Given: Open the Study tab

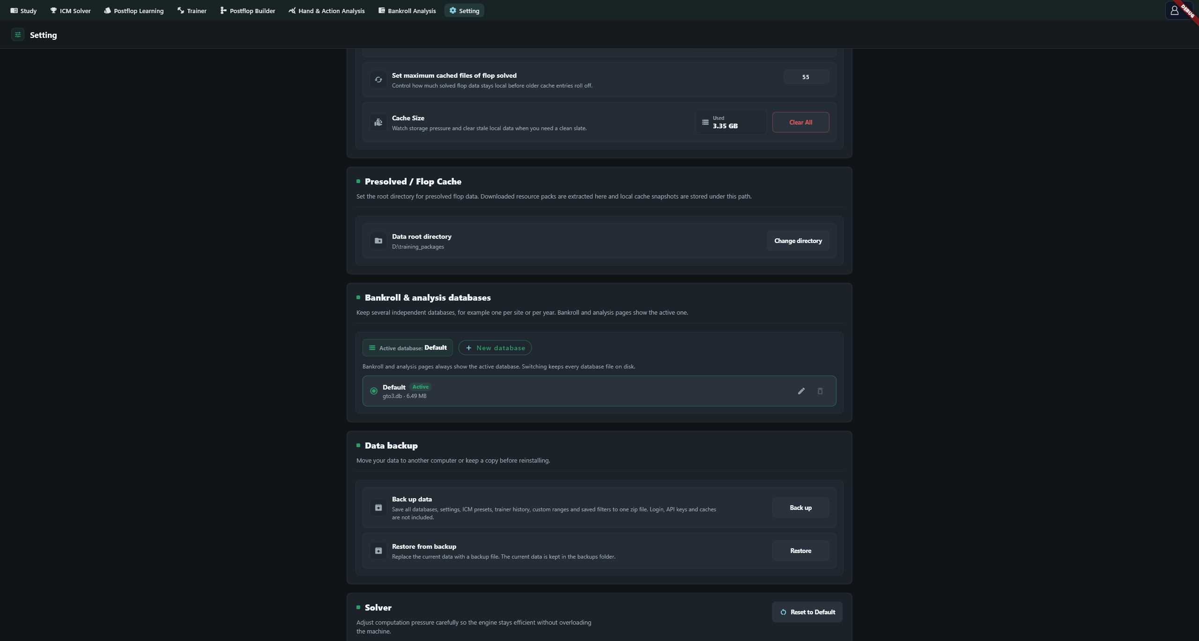Looking at the screenshot, I should [x=23, y=11].
